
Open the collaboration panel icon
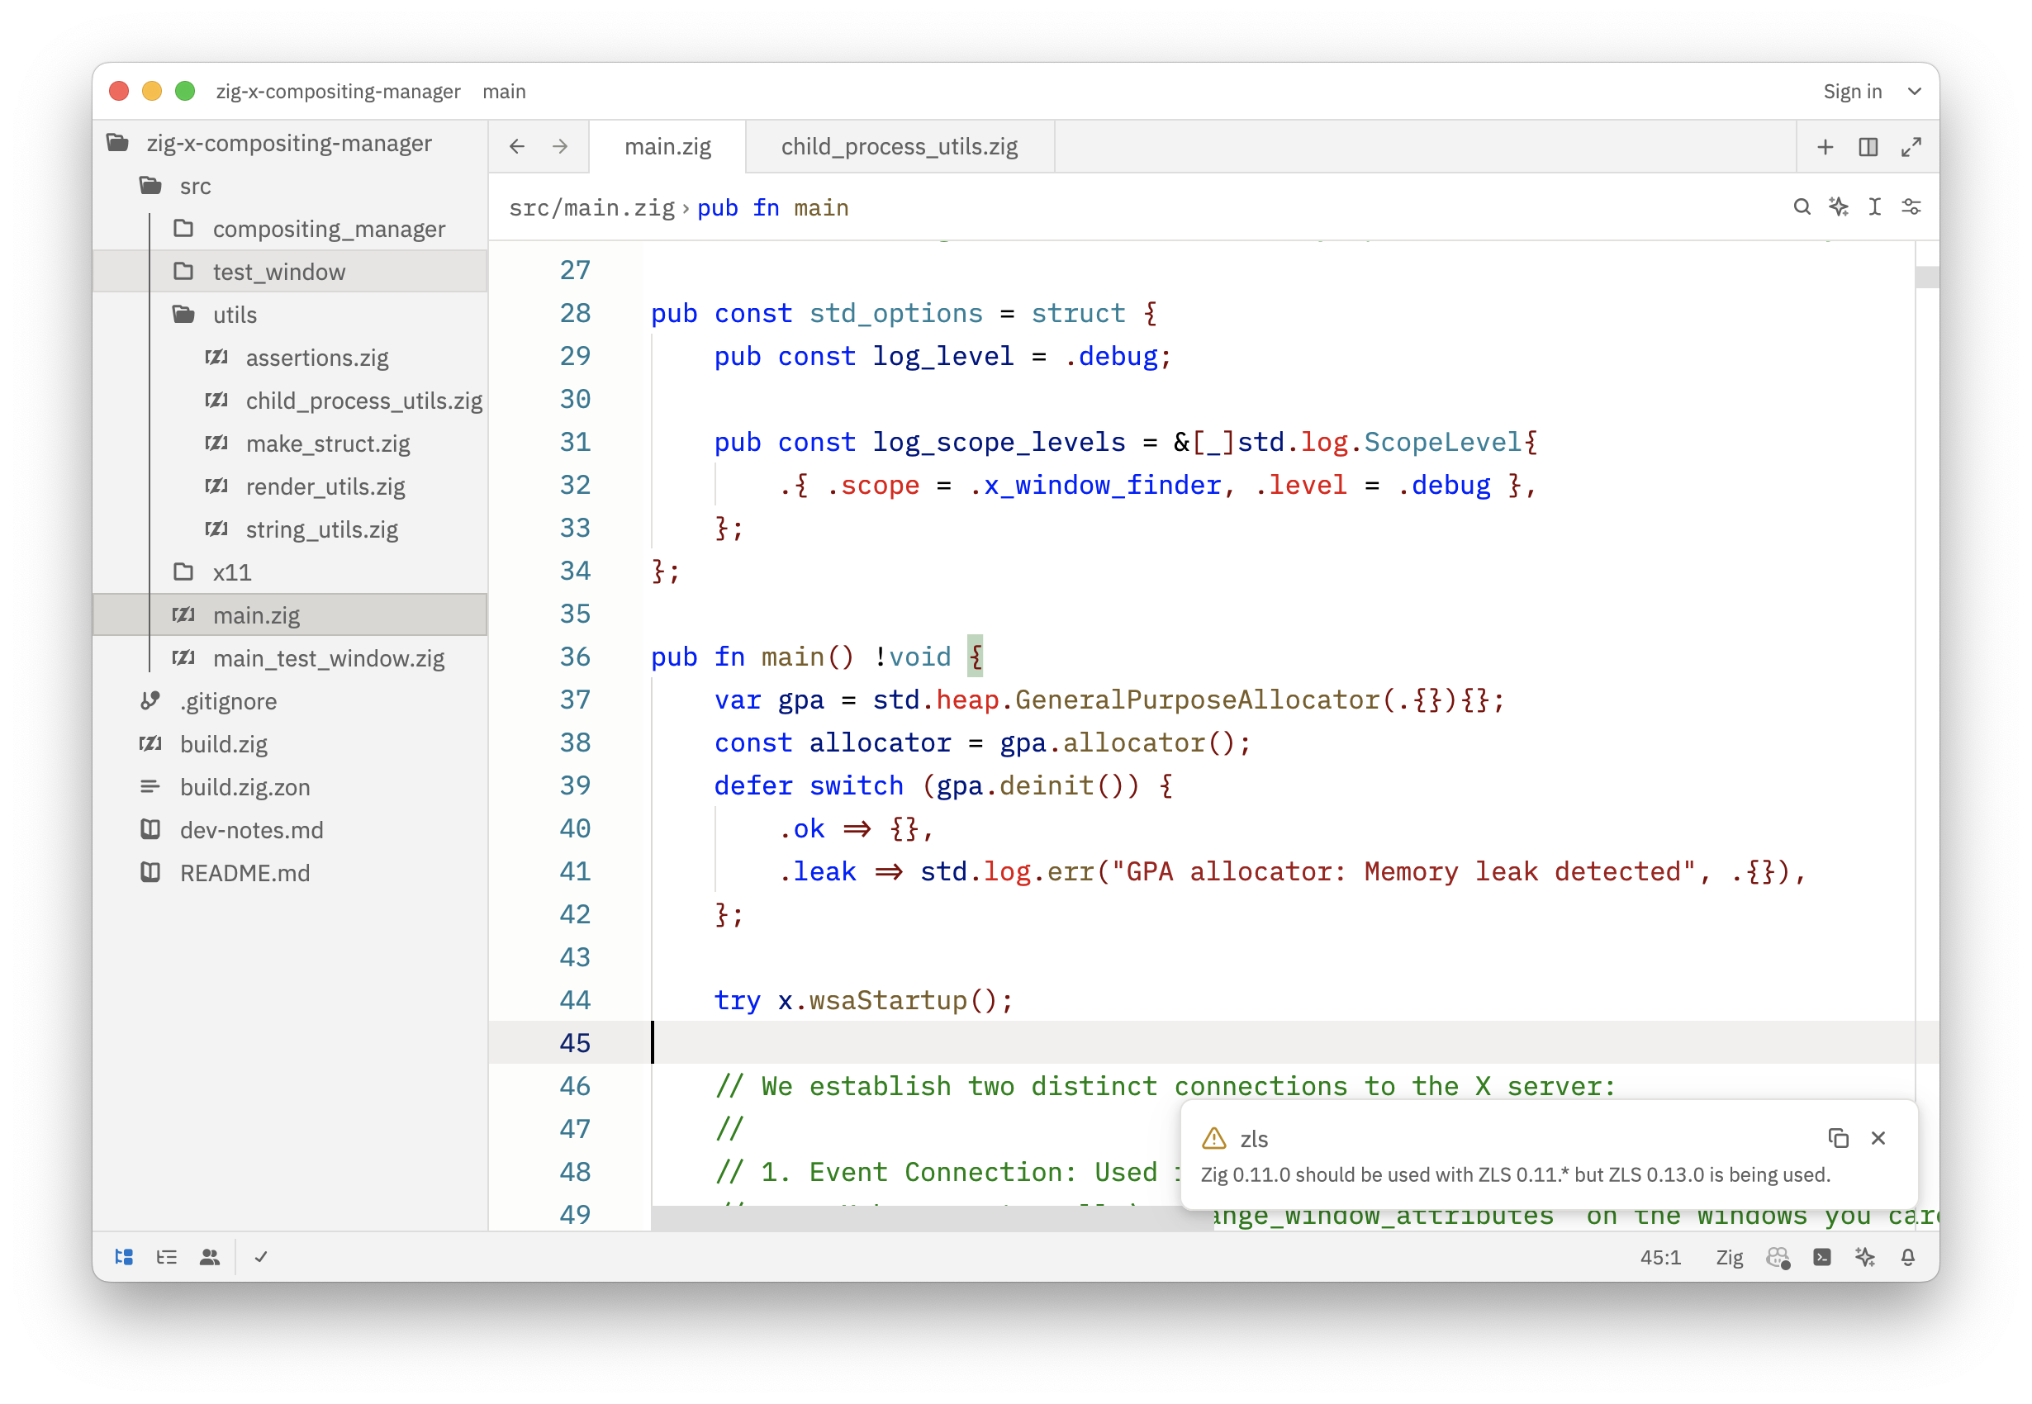[x=209, y=1257]
